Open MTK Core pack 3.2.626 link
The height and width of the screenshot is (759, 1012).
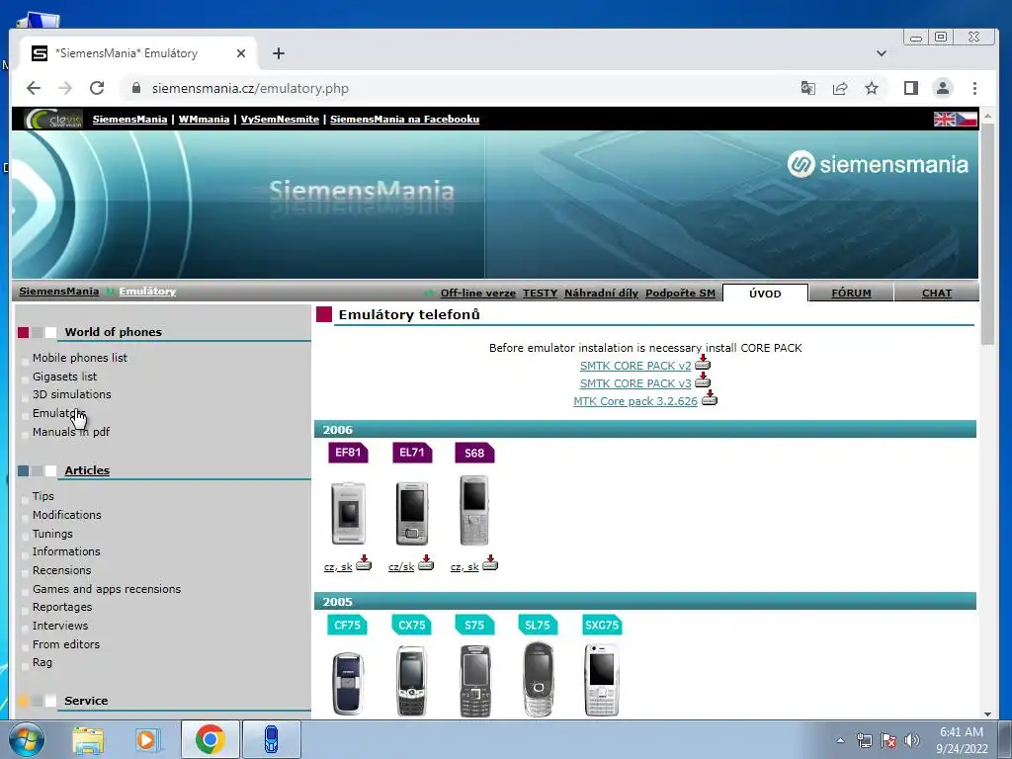point(635,401)
